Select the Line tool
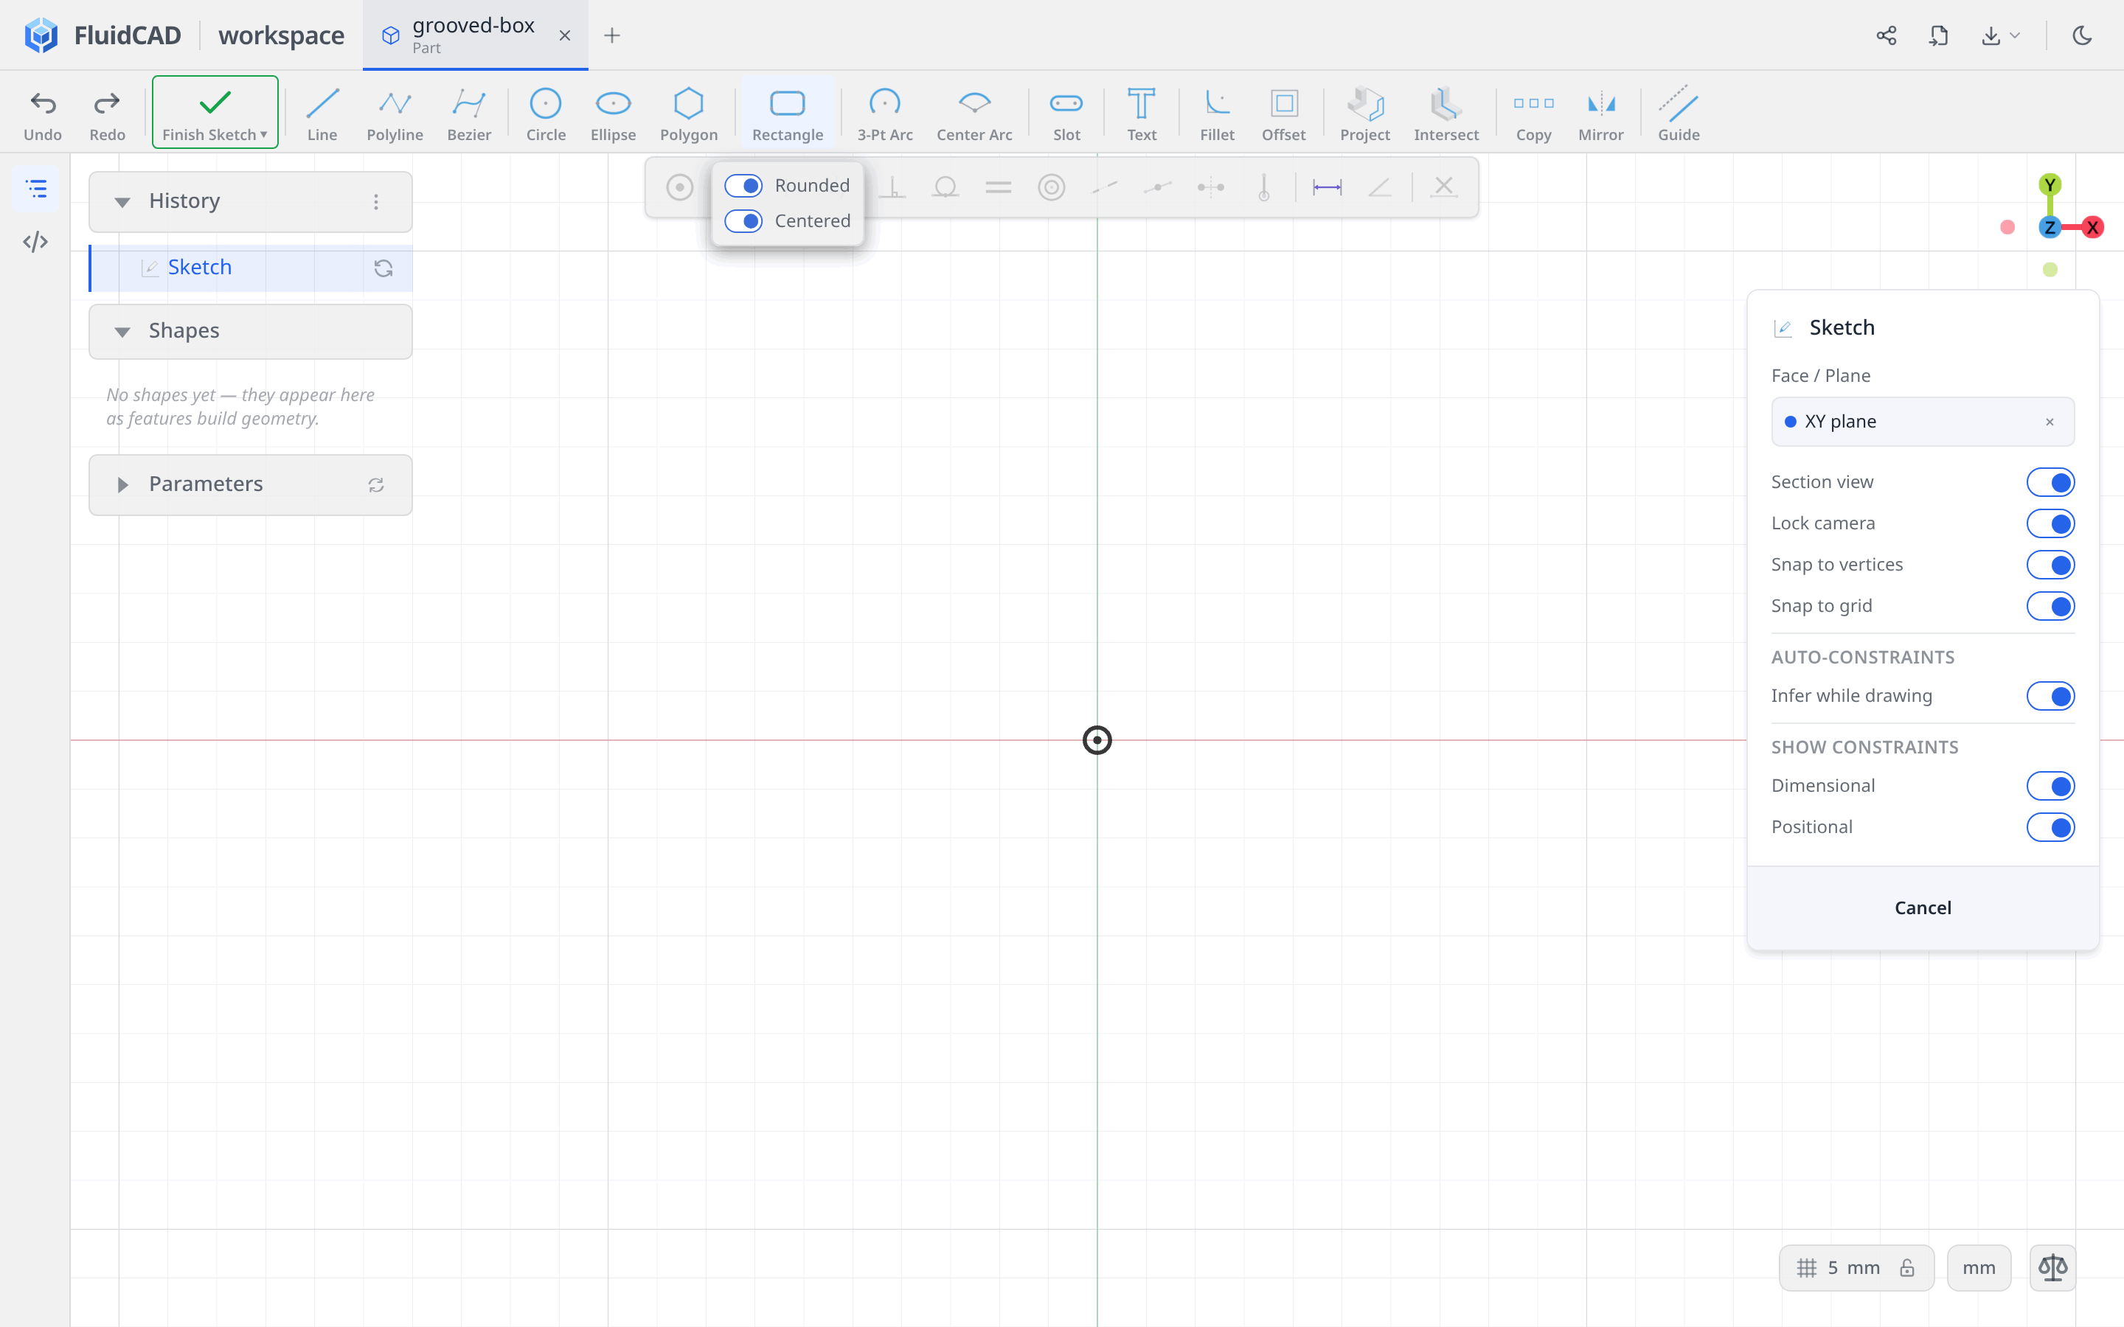2124x1327 pixels. point(322,114)
